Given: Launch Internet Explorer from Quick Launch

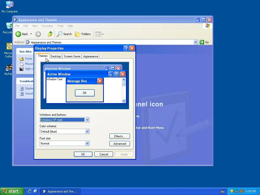Looking at the screenshot, I should tap(30, 191).
